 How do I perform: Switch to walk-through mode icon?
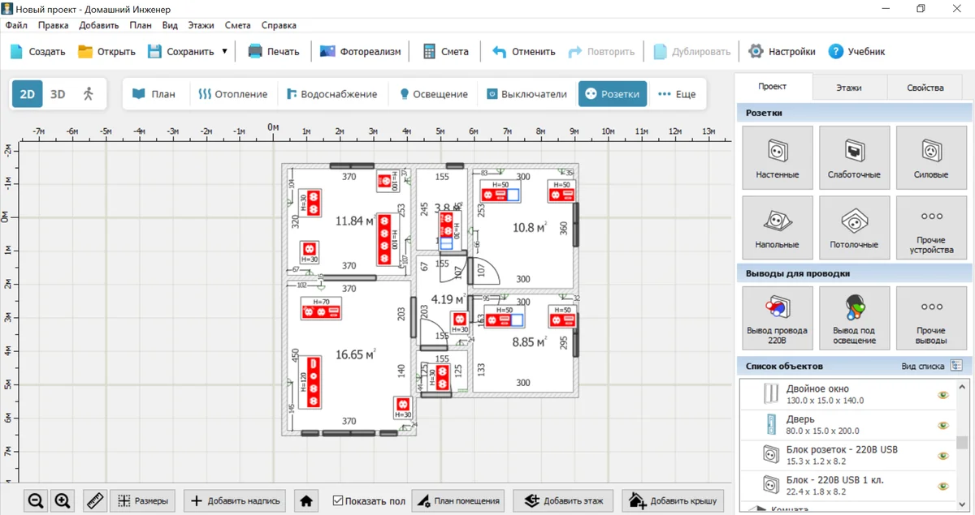click(89, 94)
